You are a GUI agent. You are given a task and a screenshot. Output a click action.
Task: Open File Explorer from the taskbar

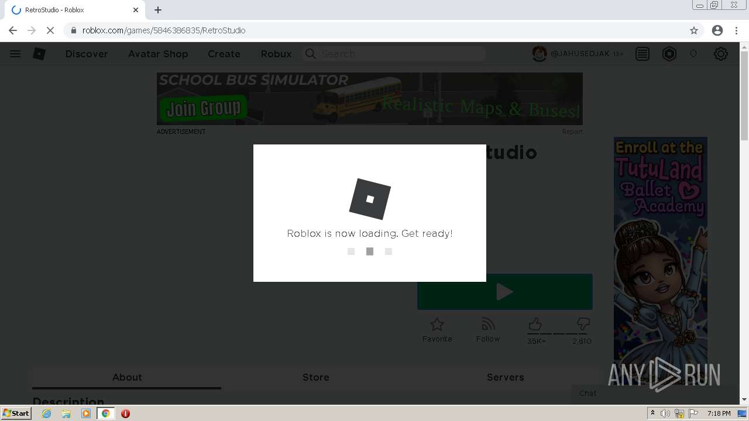point(66,413)
